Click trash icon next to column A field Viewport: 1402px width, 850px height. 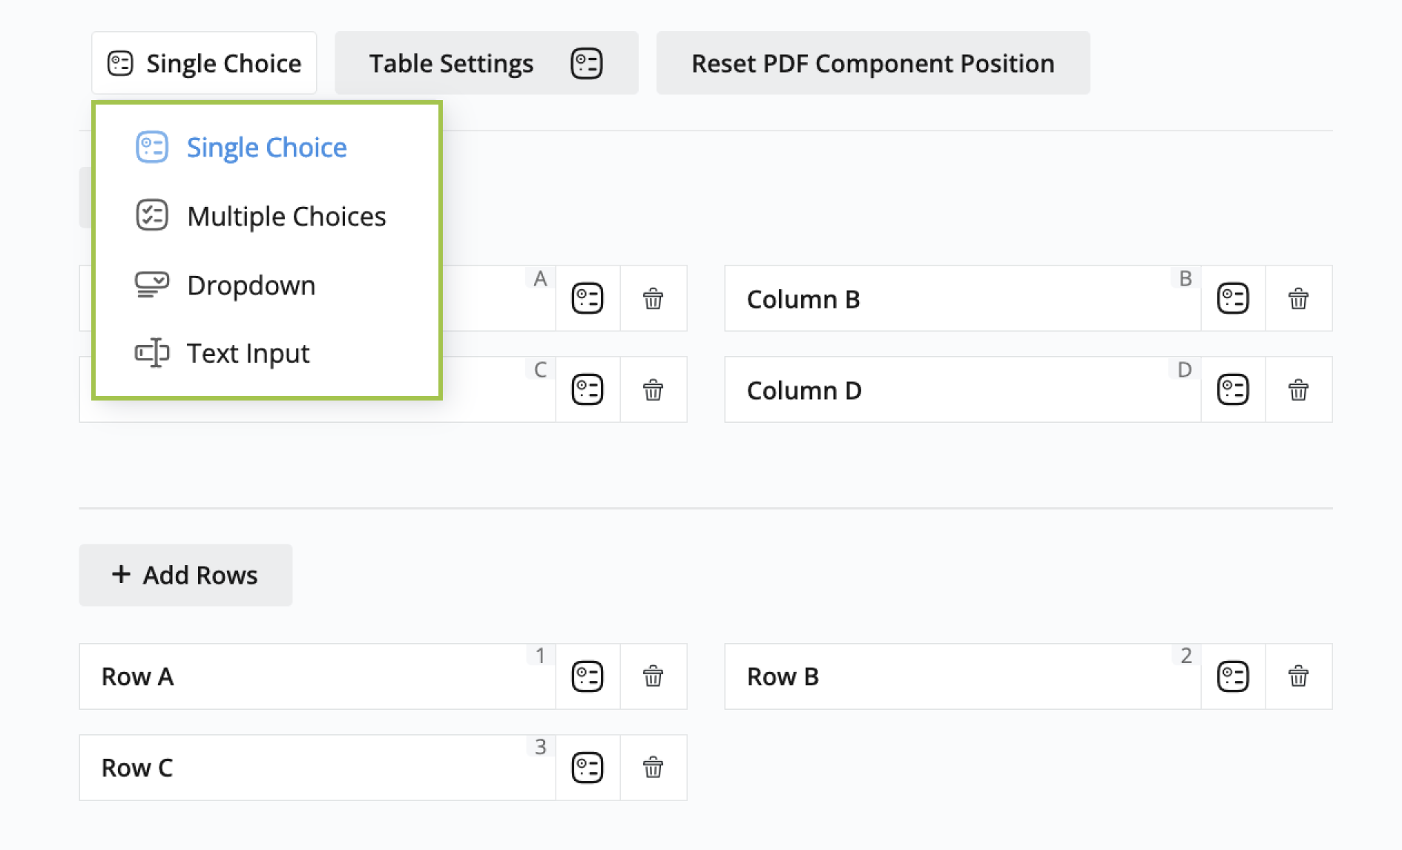pos(653,299)
